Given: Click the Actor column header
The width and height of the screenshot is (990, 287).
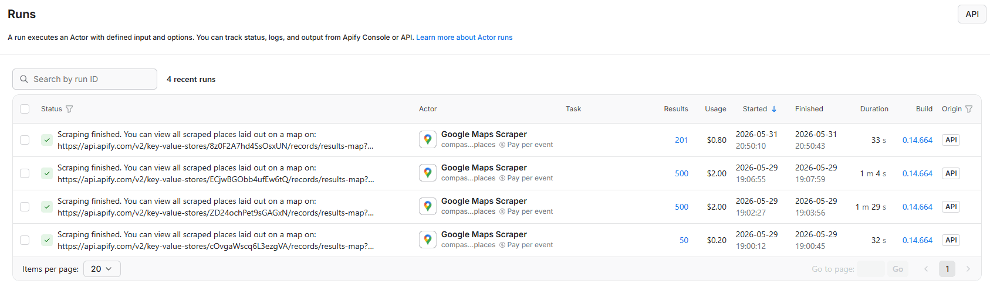Looking at the screenshot, I should point(428,109).
